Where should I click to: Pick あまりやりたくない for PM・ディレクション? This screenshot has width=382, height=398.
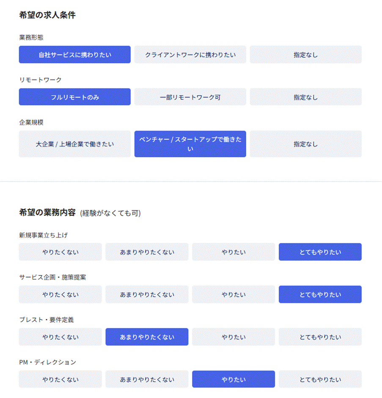147,379
